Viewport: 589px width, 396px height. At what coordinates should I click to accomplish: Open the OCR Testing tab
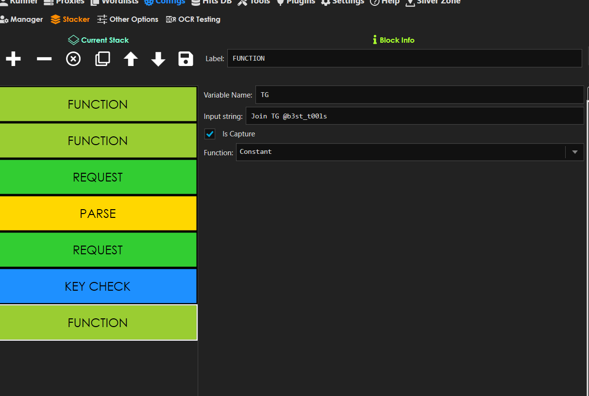(x=193, y=19)
